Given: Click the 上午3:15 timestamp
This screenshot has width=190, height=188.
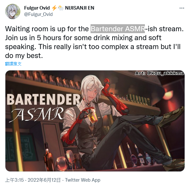Looking at the screenshot, I should tap(14, 180).
